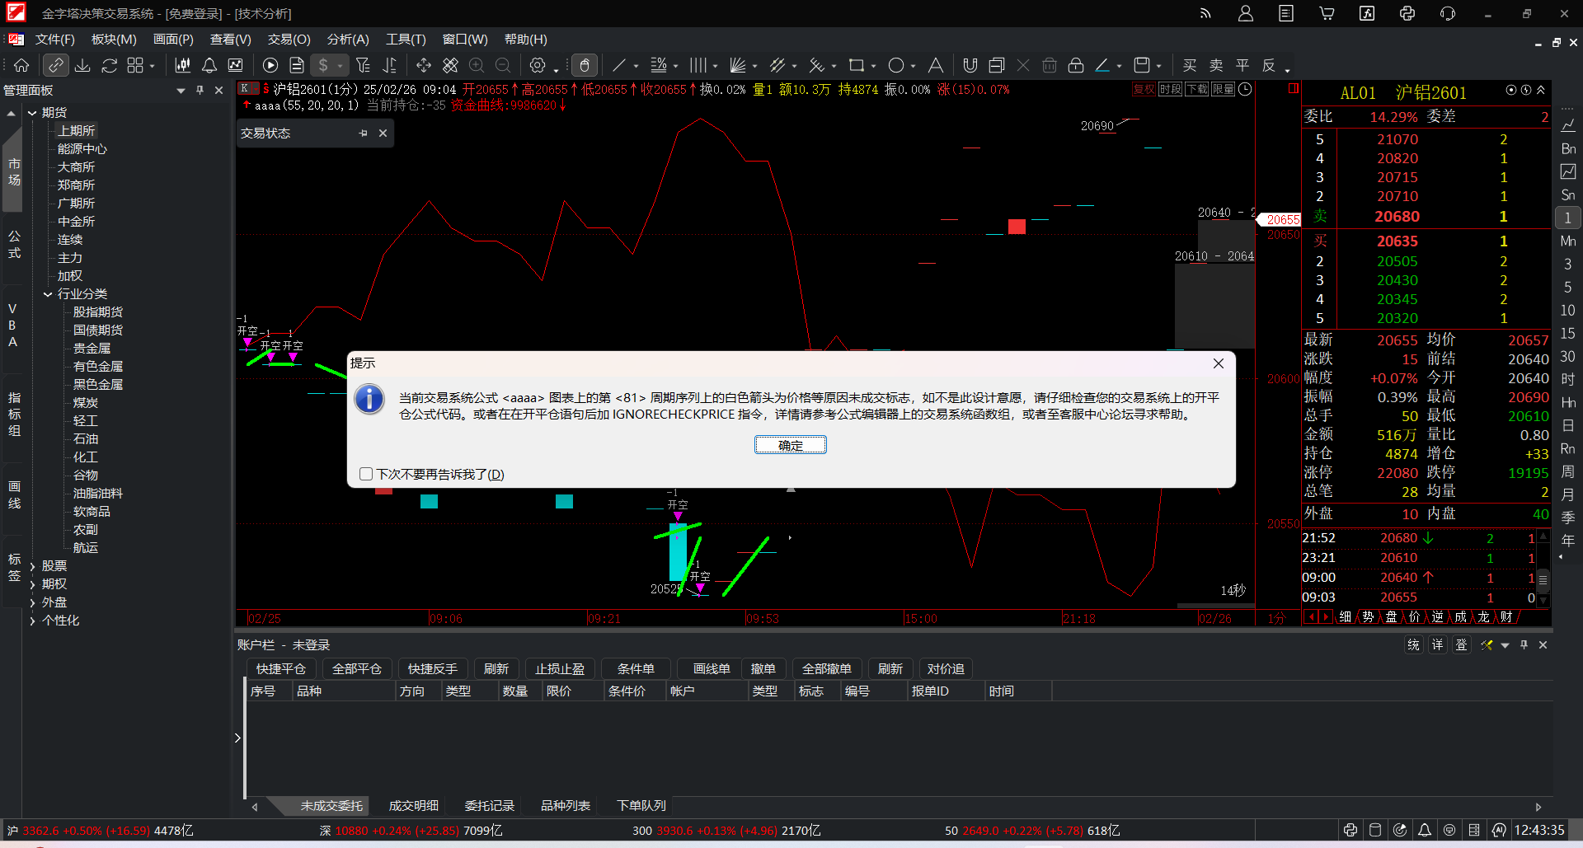
Task: Click the 买 buy toolbar button
Action: 1190,65
